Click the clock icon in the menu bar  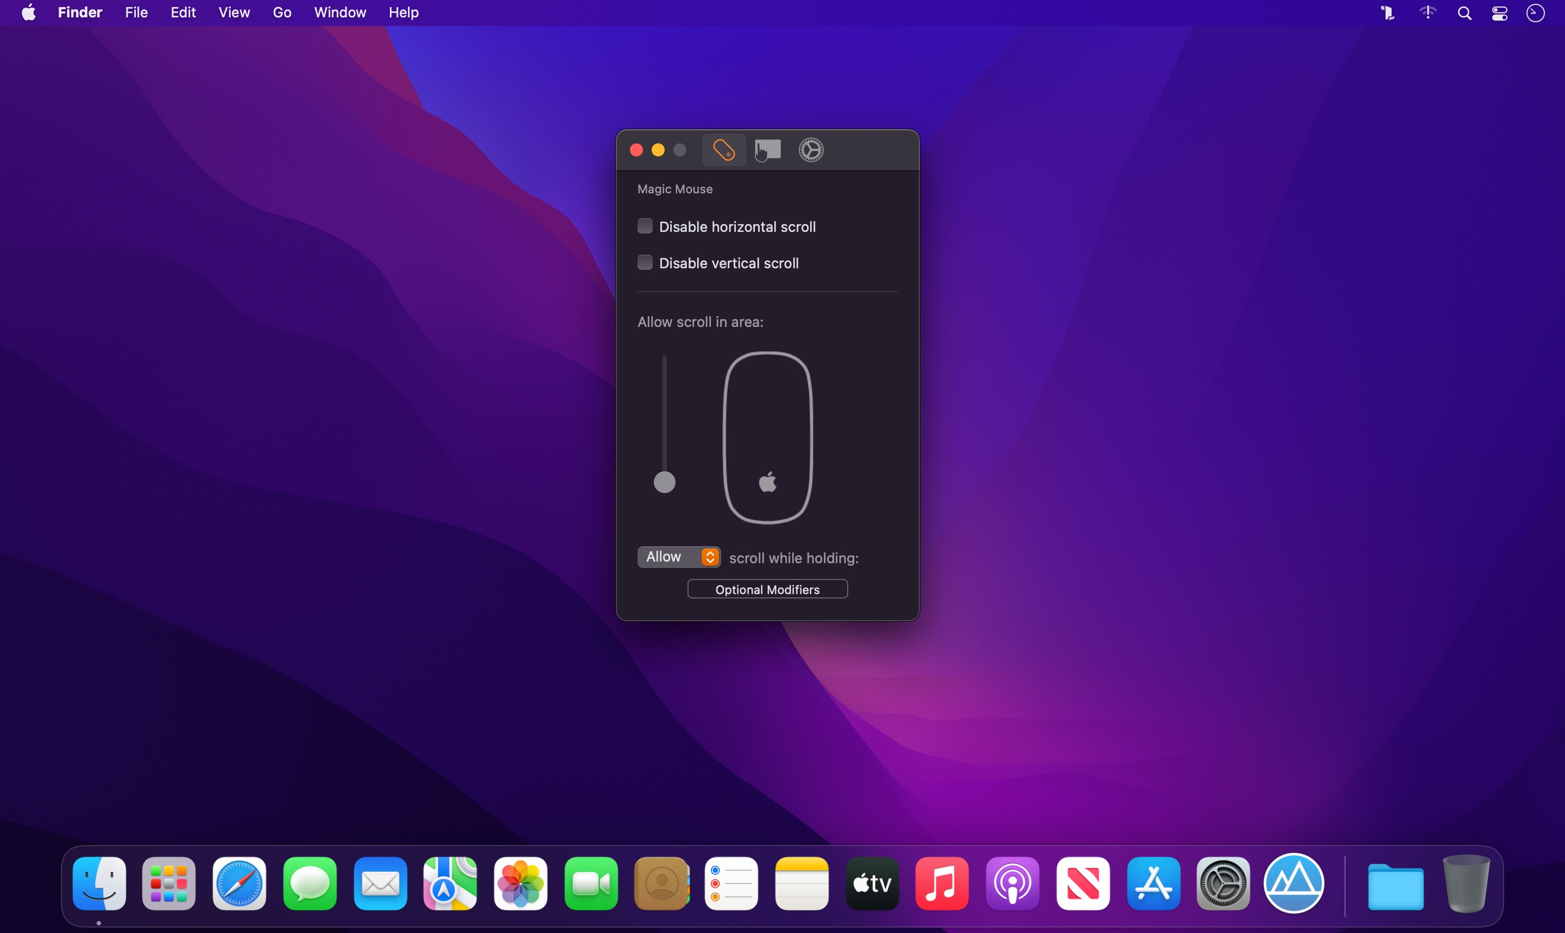1536,13
